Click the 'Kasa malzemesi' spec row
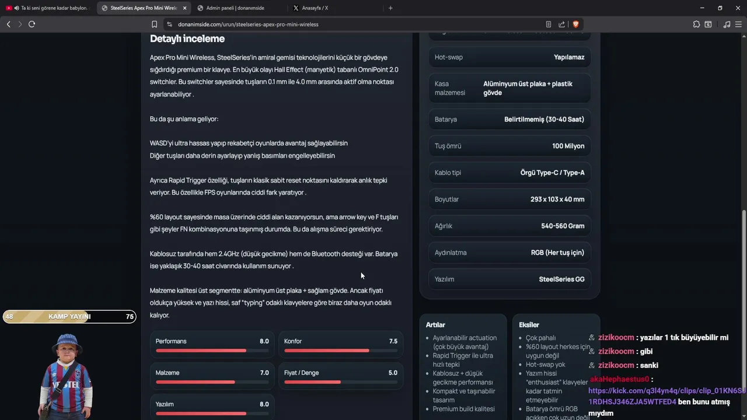Screen dimensions: 747x420 tap(509, 88)
